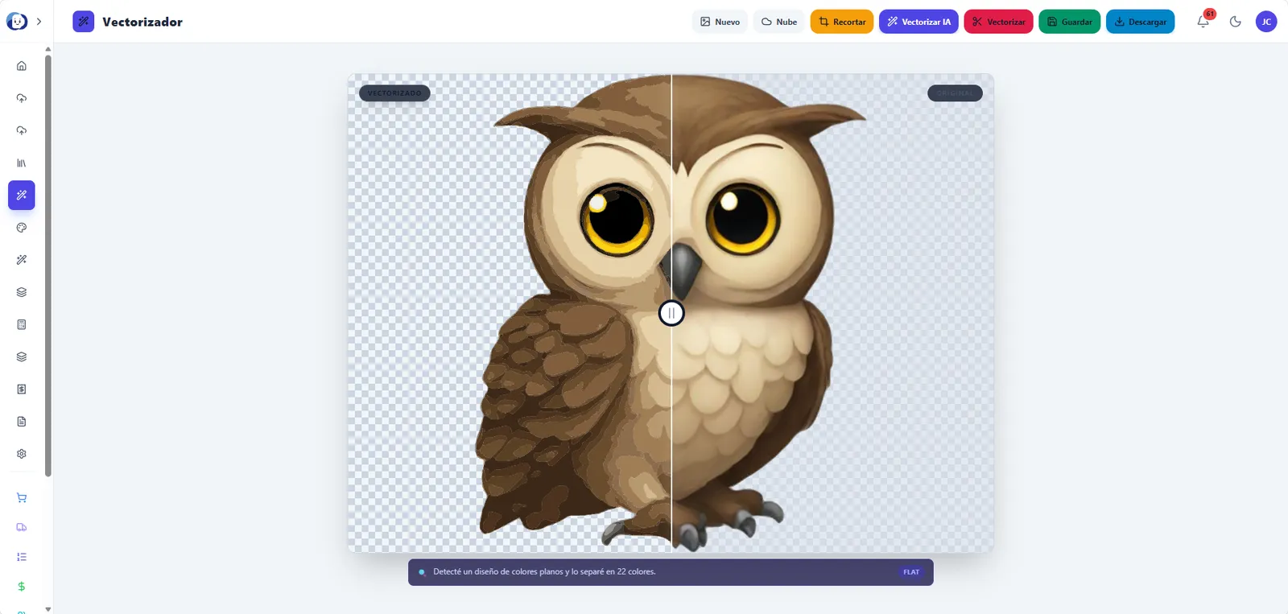The width and height of the screenshot is (1288, 614).
Task: Click the ORIGINAL label badge
Action: (955, 93)
